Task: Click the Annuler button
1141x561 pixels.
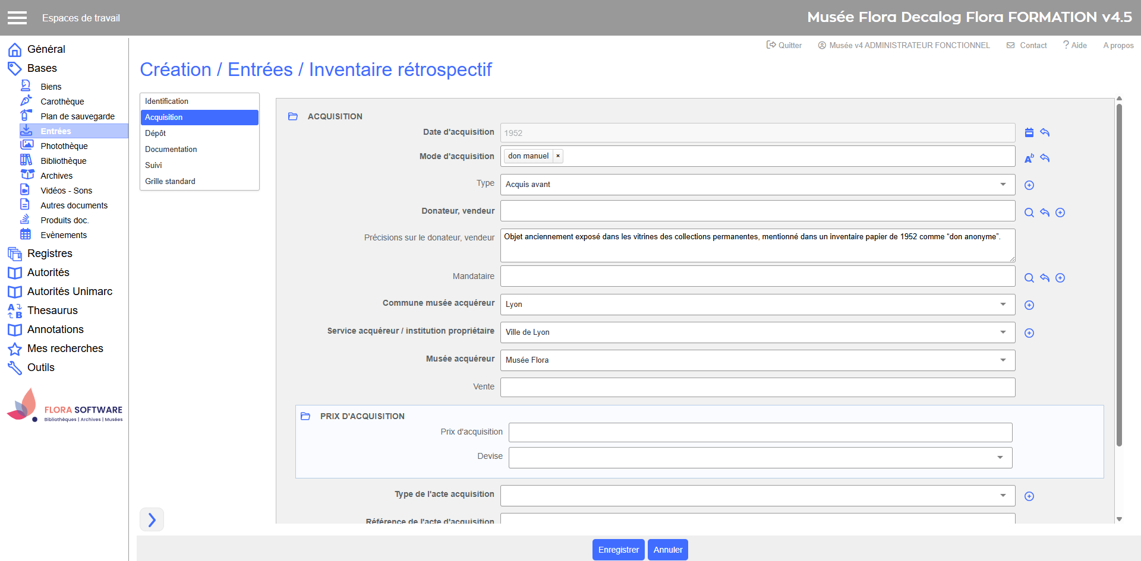Action: coord(667,550)
